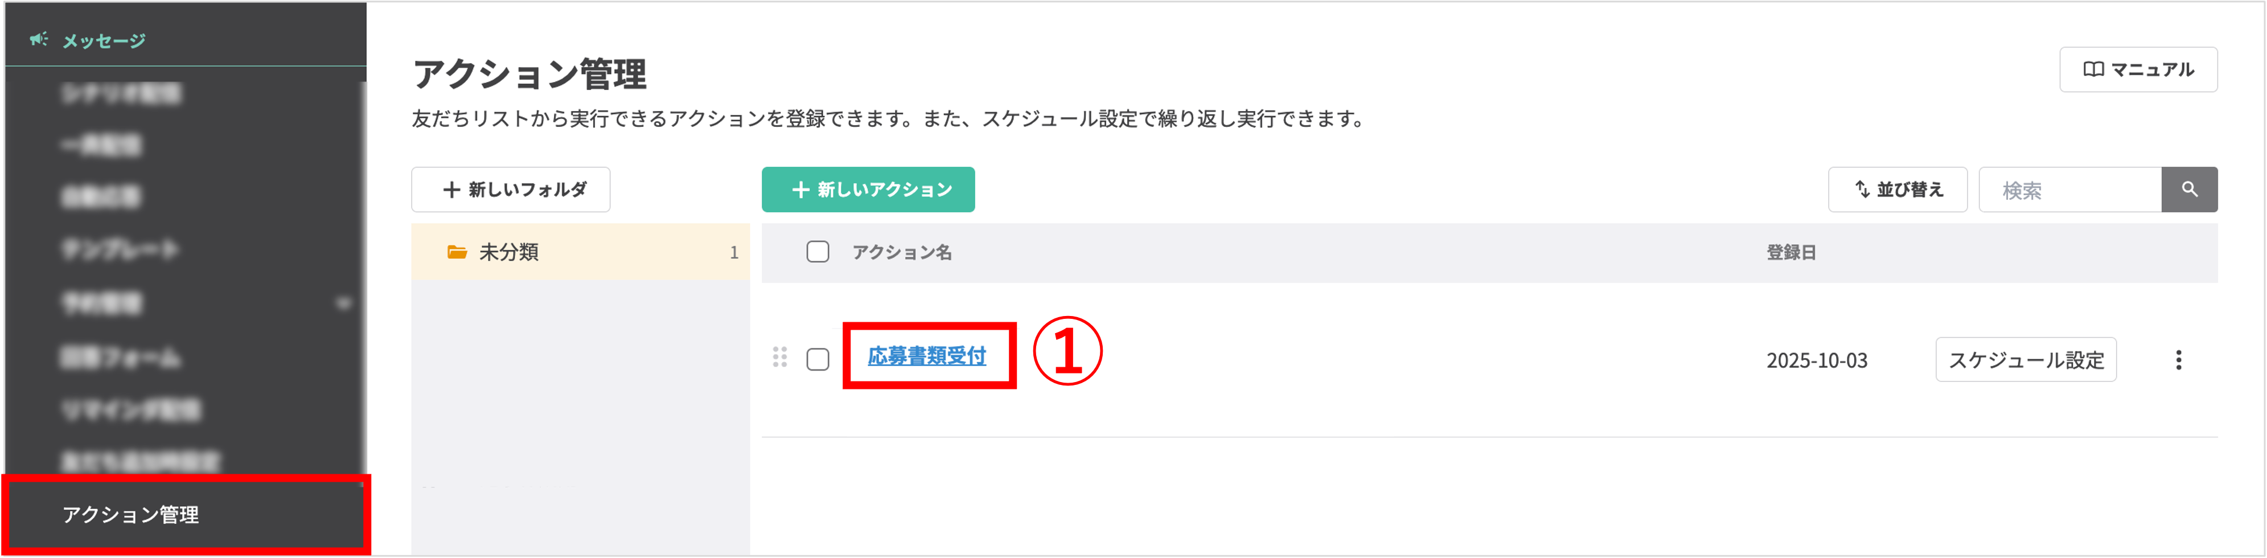Screen dimensions: 2267x558
Task: Click the drag handle of the 応募書類受付 row
Action: [780, 359]
